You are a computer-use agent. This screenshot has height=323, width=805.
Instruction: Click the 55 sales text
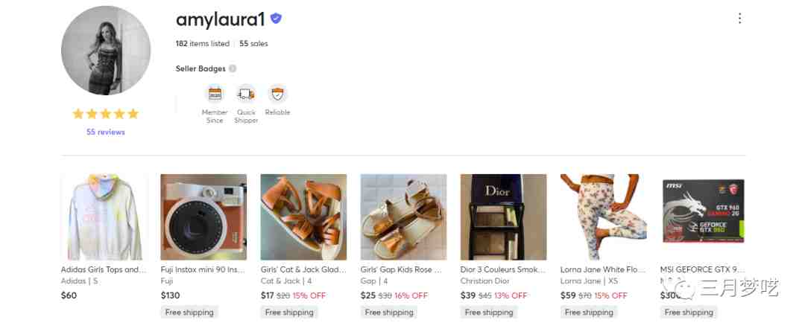point(253,44)
